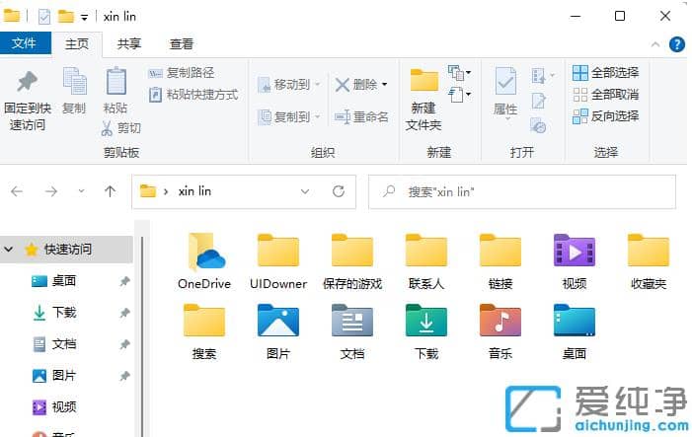Select the UIDowner folder
This screenshot has width=692, height=437.
[278, 261]
